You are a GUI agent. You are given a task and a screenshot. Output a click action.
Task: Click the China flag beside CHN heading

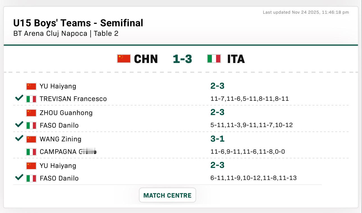coord(124,59)
